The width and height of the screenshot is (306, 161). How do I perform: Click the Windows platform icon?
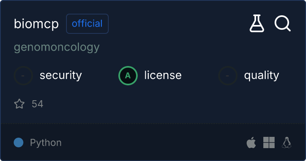[269, 142]
